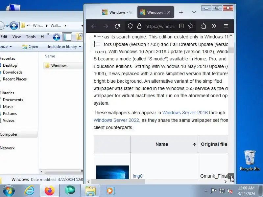
Task: Go back in Firefox
Action: (94, 26)
